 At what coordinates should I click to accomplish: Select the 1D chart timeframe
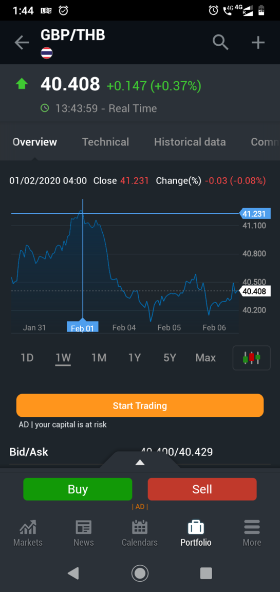pyautogui.click(x=27, y=358)
